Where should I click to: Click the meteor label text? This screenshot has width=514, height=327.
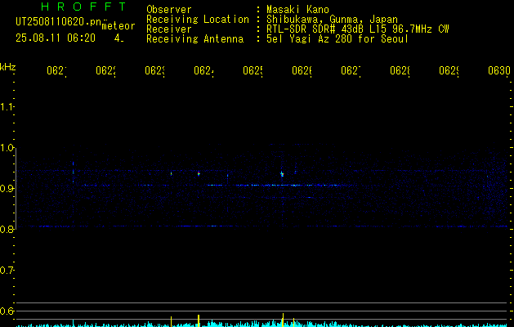coord(118,26)
